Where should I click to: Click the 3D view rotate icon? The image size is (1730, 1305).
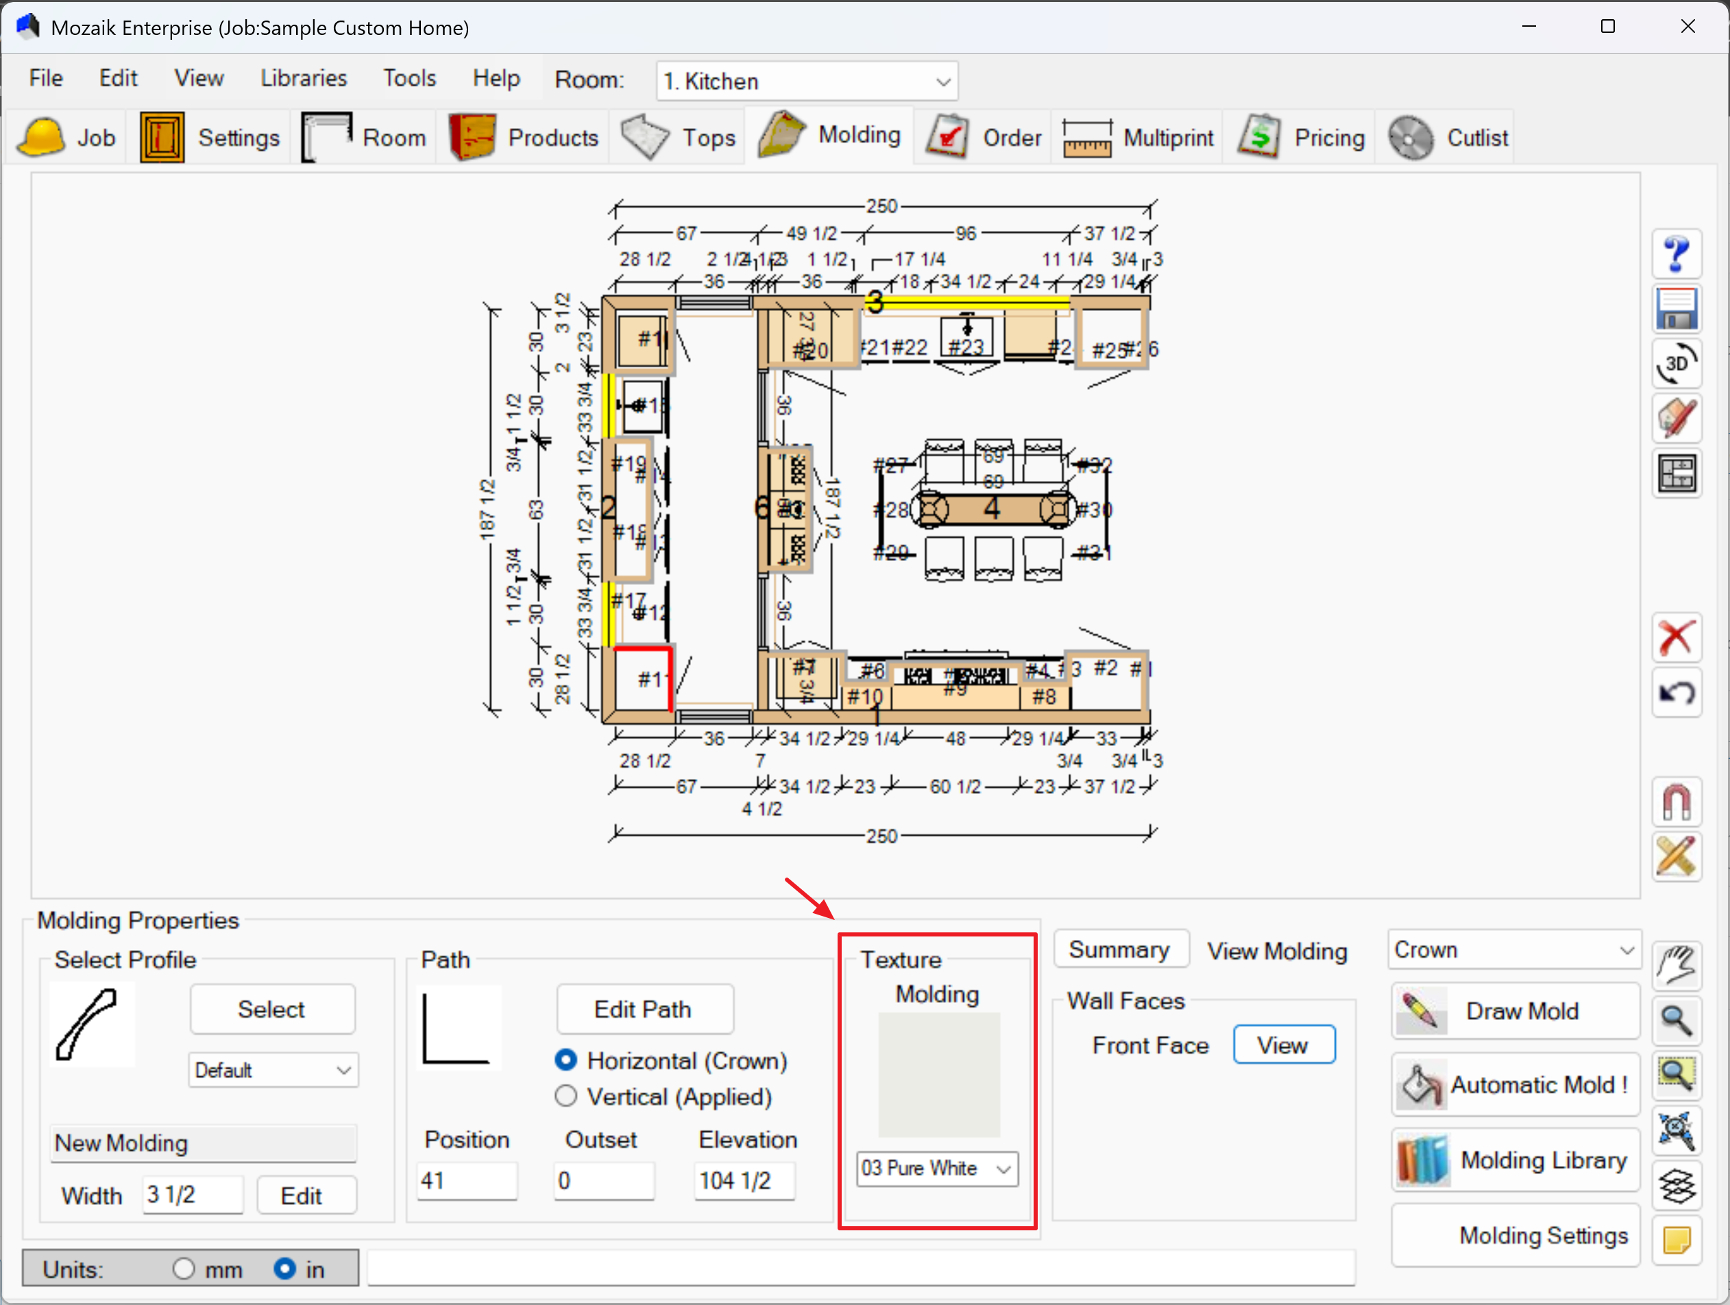pos(1676,364)
